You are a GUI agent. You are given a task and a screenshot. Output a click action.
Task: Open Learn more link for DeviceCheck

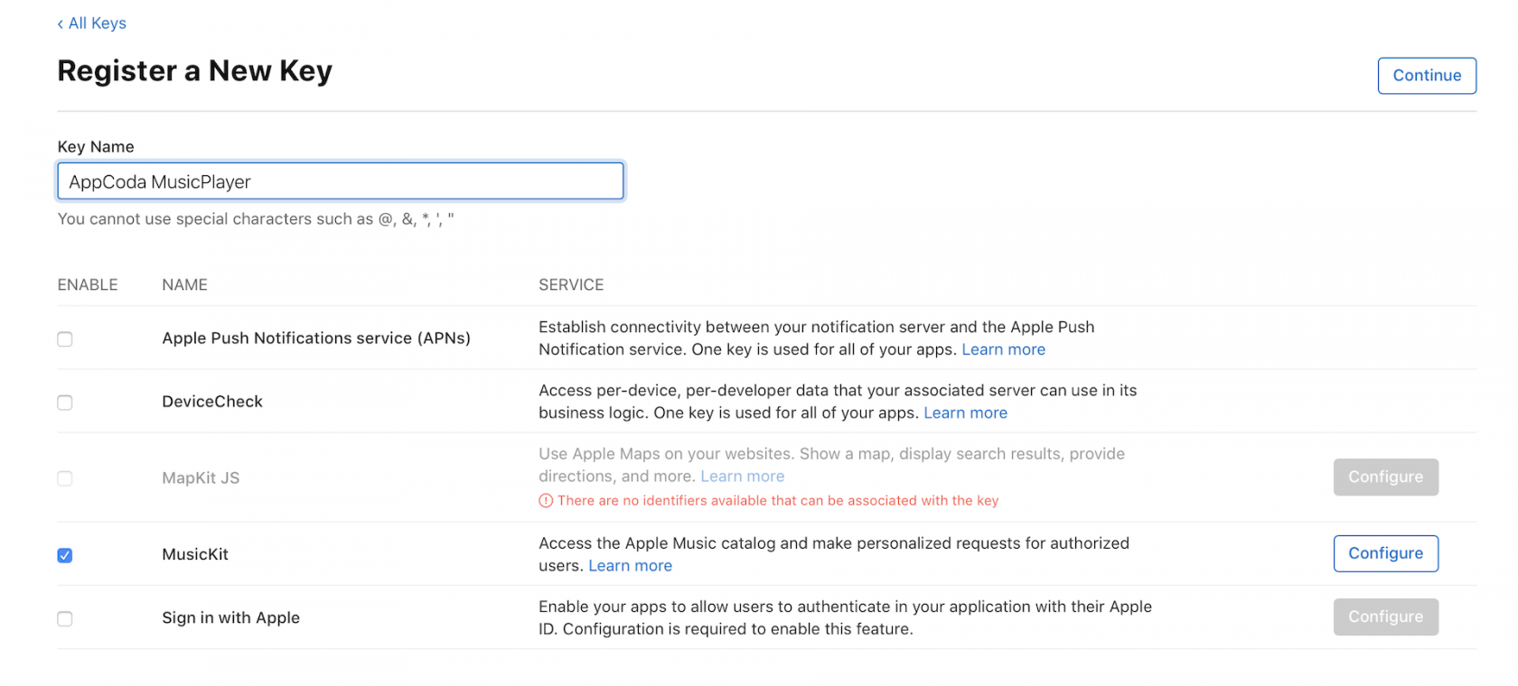coord(965,413)
